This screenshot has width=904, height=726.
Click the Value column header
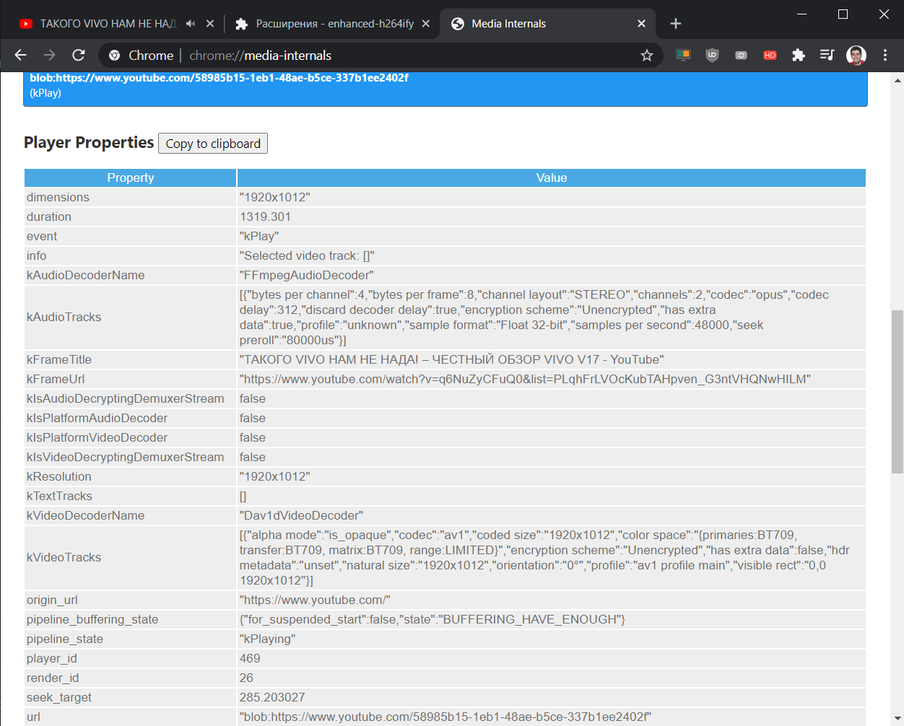click(x=552, y=178)
